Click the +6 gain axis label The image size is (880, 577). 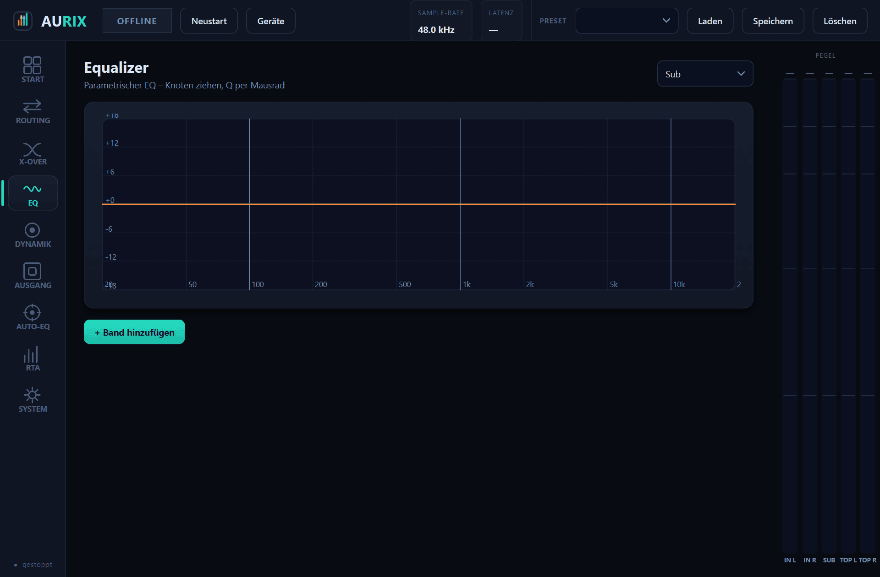coord(110,172)
